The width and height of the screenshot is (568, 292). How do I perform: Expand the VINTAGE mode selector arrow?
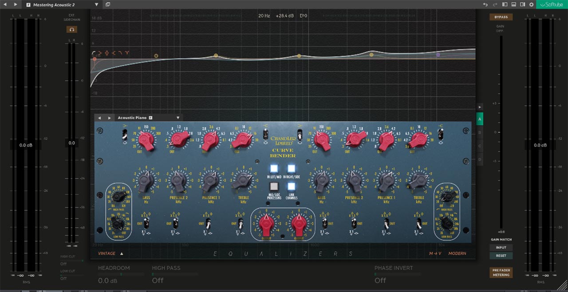click(122, 253)
